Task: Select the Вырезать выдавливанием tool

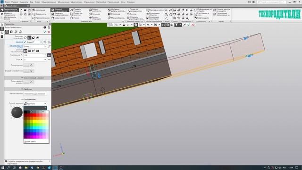Action: [60, 14]
